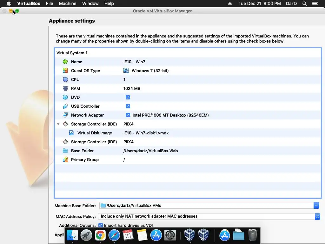Click second VirtualBox cube icon in Dock
This screenshot has height=244, width=325.
[x=203, y=234]
